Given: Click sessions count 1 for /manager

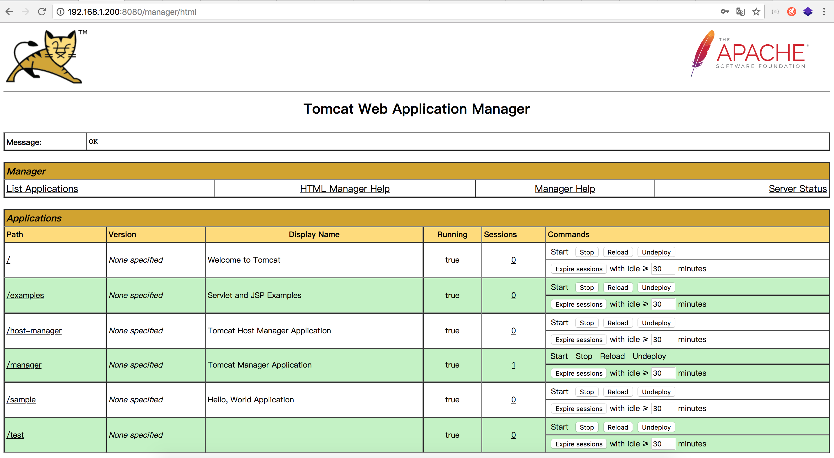Looking at the screenshot, I should click(513, 365).
